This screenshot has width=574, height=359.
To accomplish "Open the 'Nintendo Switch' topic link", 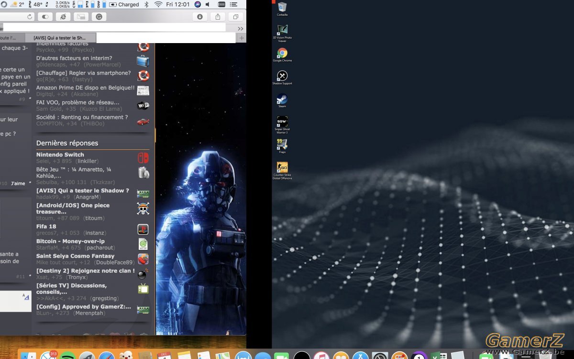I will (x=60, y=155).
